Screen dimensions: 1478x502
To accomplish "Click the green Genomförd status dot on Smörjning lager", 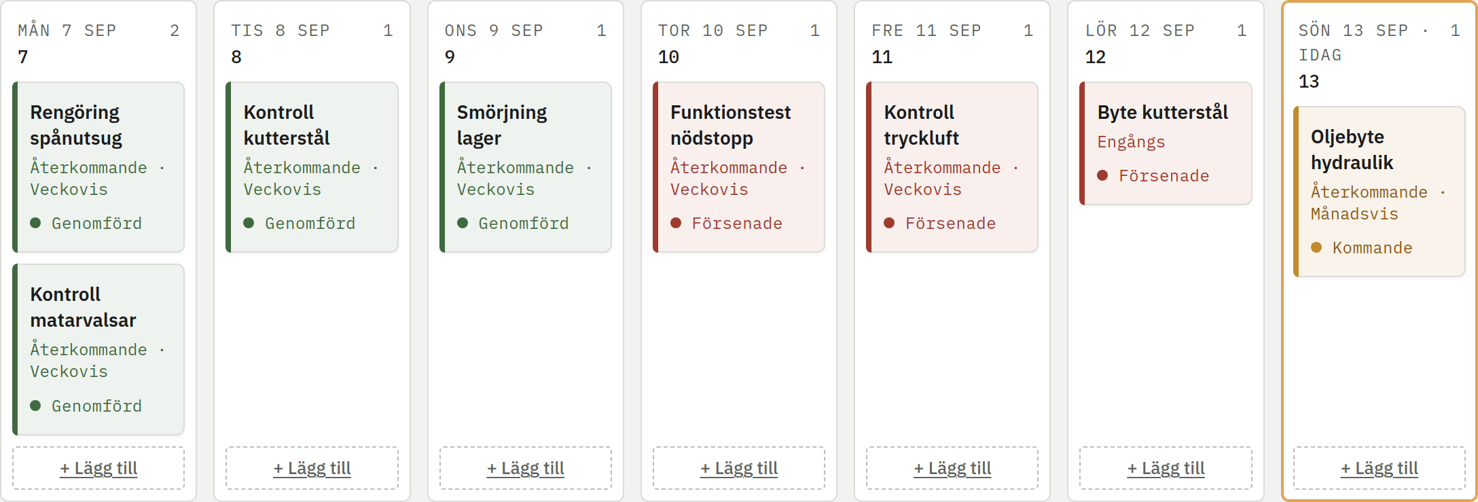I will 463,223.
